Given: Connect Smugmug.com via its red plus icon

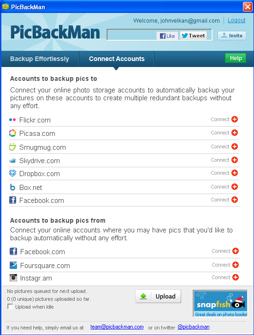Looking at the screenshot, I should tap(235, 146).
